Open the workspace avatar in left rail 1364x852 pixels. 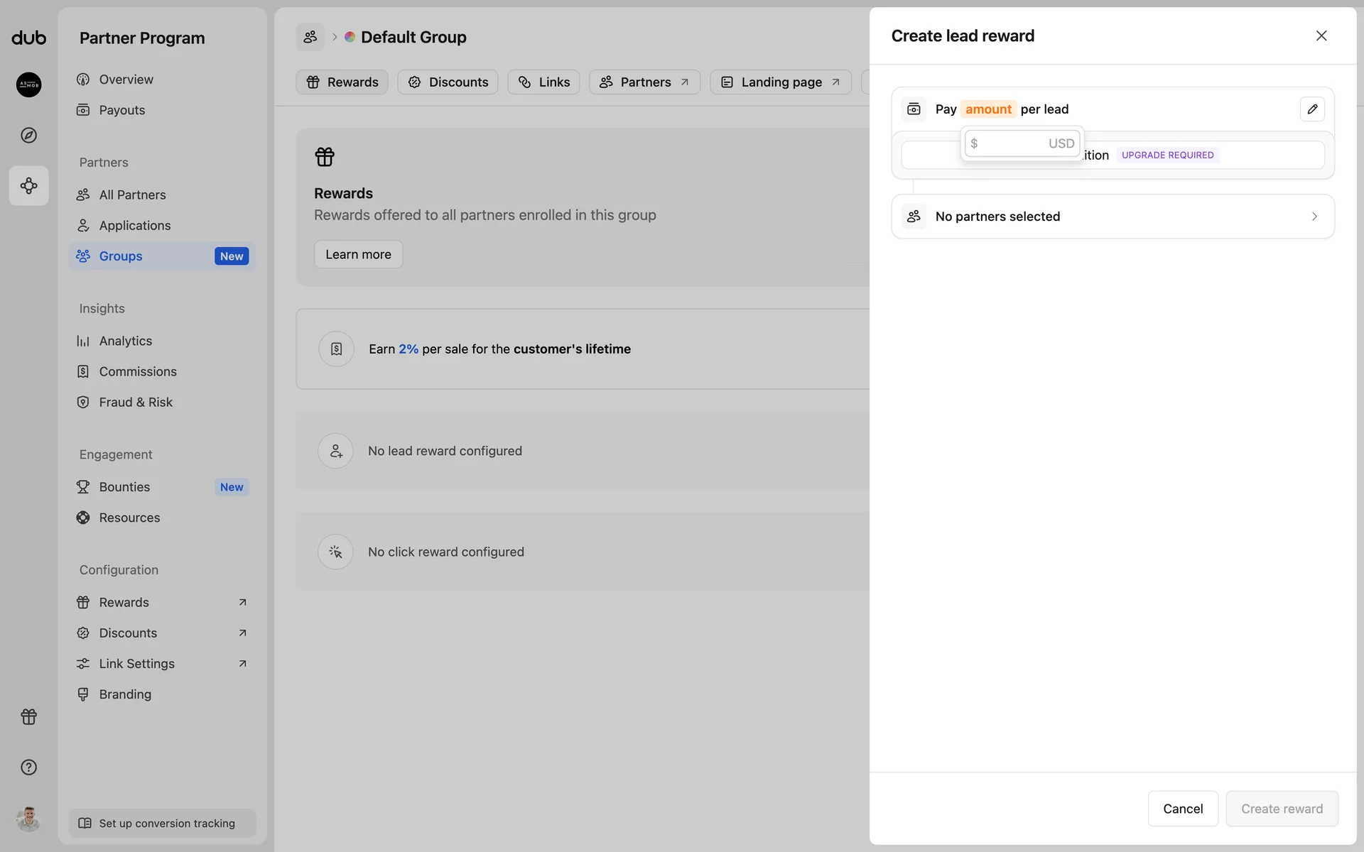28,84
